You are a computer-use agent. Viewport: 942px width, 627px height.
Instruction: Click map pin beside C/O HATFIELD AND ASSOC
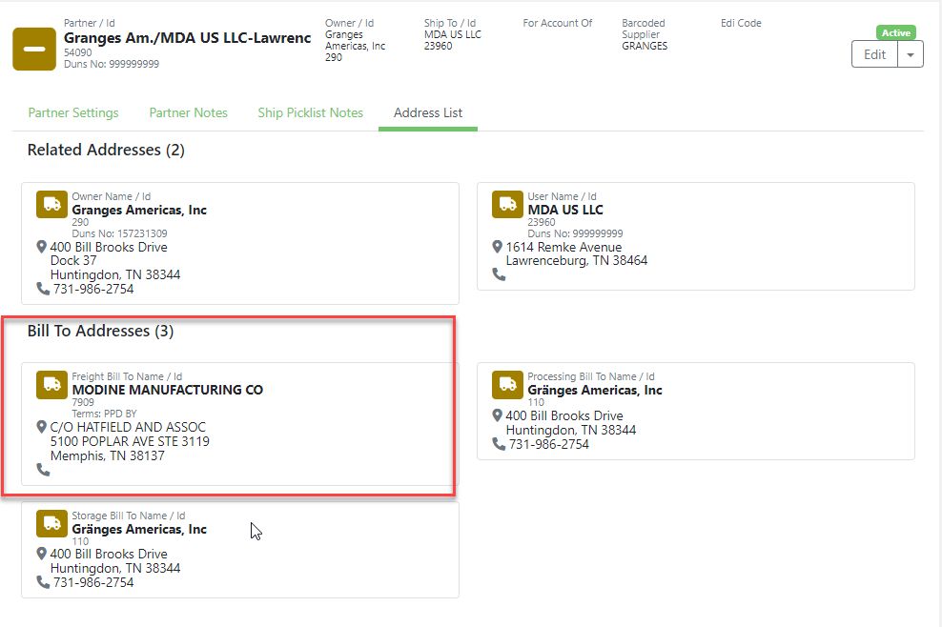pos(41,427)
